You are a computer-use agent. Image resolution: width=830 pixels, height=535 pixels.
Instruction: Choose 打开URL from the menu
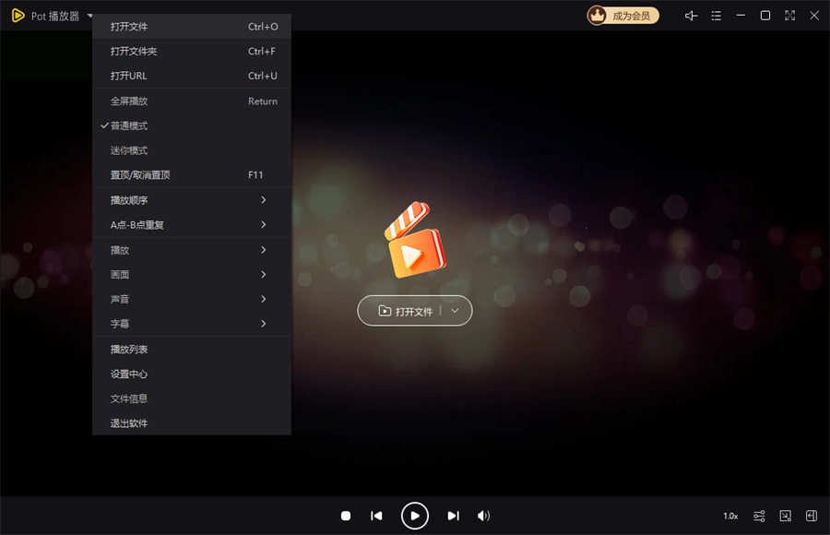pyautogui.click(x=192, y=76)
